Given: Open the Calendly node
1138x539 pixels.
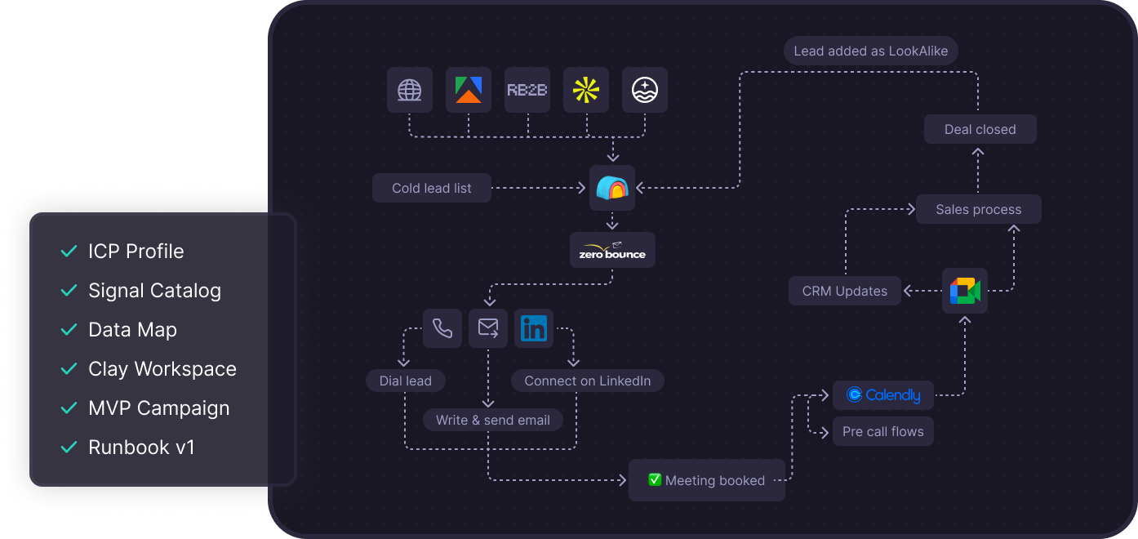Looking at the screenshot, I should coord(883,395).
